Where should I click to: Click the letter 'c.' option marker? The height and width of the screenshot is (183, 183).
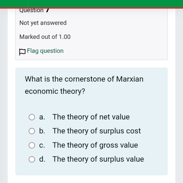pos(42,145)
